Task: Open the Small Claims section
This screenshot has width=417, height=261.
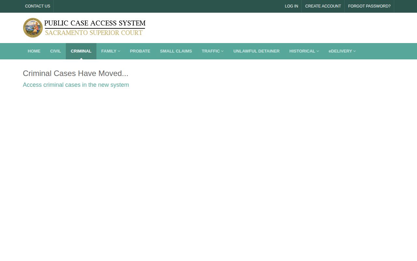Action: [x=176, y=51]
